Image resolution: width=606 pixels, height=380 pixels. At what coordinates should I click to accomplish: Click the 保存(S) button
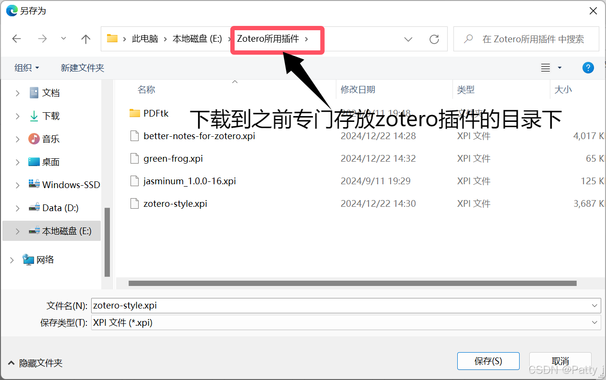point(488,361)
